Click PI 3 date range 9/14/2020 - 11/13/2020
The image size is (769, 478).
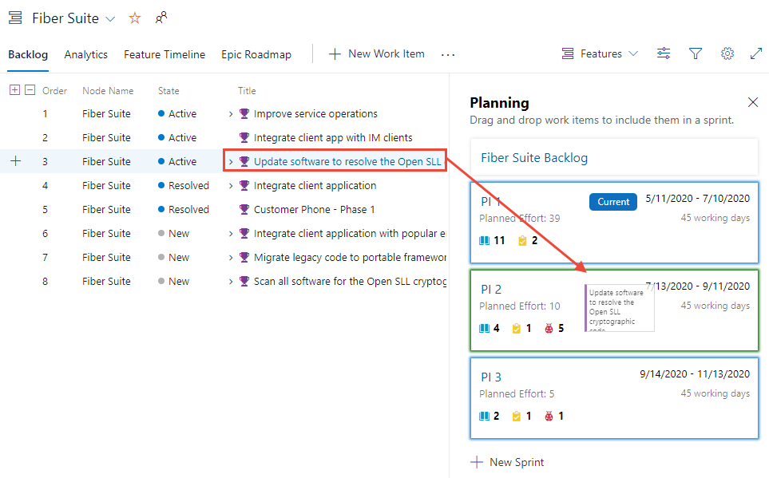click(x=695, y=374)
